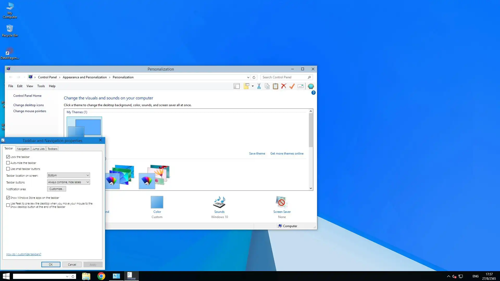Open the Tools menu
The image size is (500, 281).
41,86
